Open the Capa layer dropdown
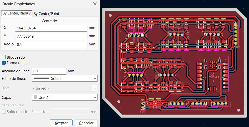Viewport: 249px width, 127px height. [65, 98]
